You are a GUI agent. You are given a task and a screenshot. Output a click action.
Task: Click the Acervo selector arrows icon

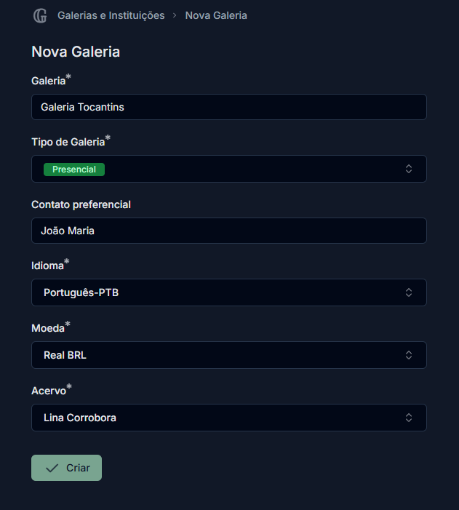click(x=409, y=418)
